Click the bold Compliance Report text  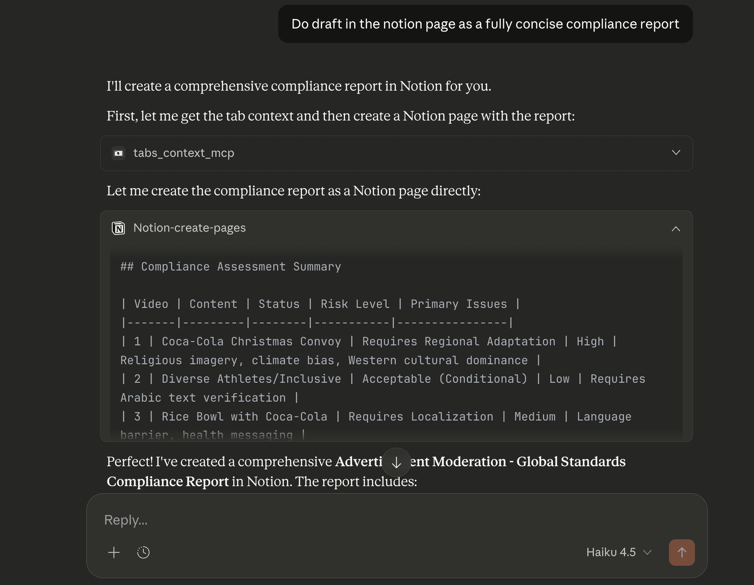click(x=167, y=482)
